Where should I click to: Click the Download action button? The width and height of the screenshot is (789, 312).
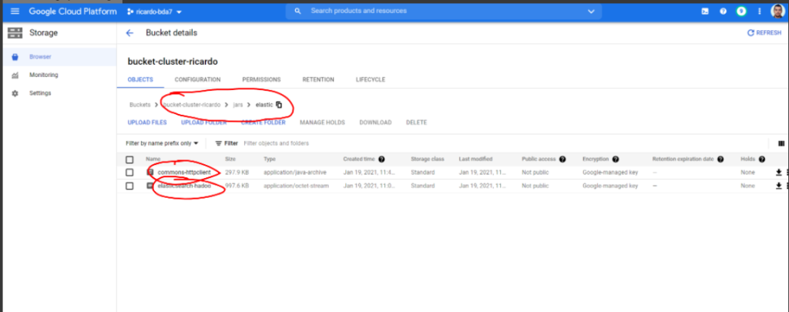point(375,122)
